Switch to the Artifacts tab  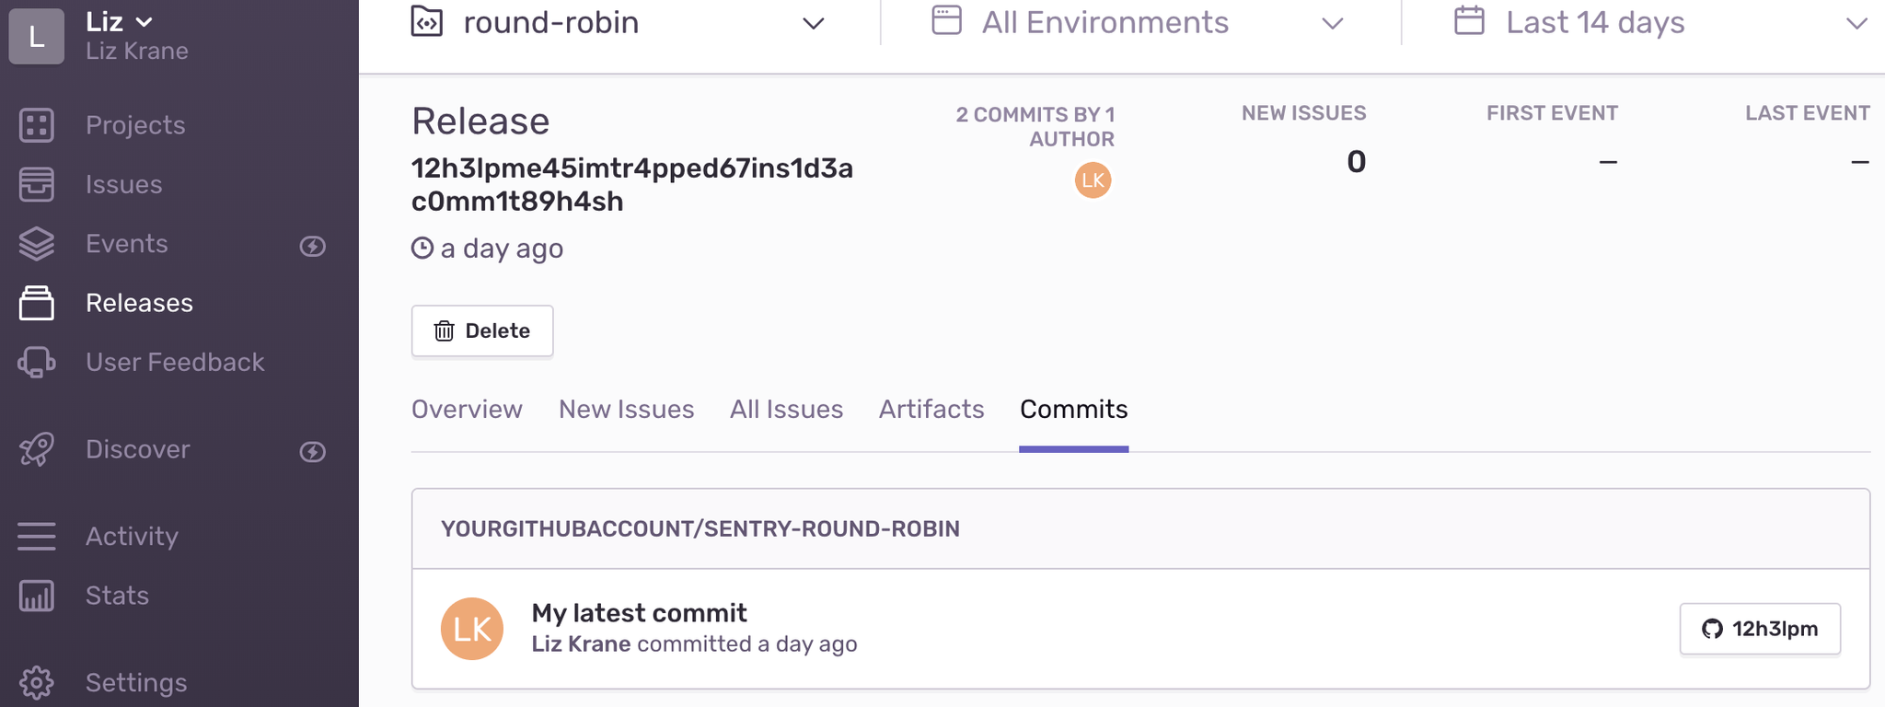[x=931, y=409]
